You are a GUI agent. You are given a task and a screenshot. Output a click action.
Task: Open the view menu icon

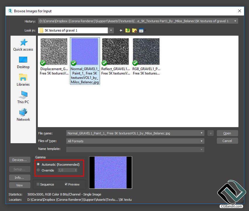coord(141,30)
